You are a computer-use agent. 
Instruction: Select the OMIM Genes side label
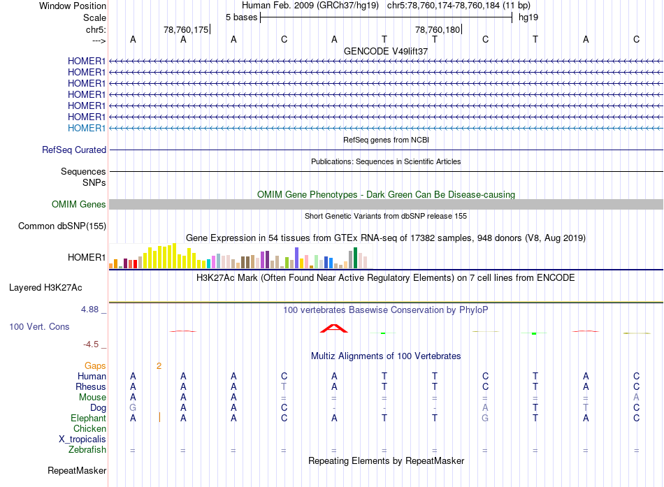79,205
